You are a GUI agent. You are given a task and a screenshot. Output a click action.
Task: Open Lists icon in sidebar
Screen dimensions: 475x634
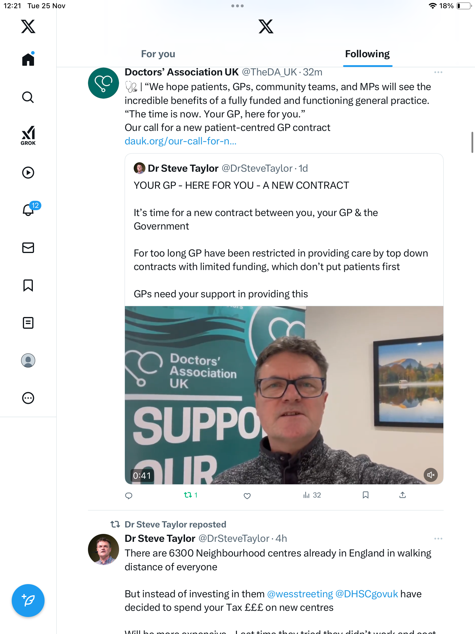click(28, 323)
